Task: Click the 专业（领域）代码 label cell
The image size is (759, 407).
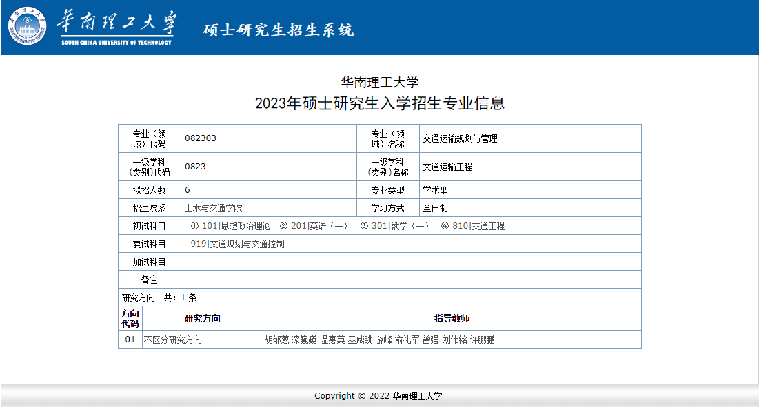Action: point(150,138)
